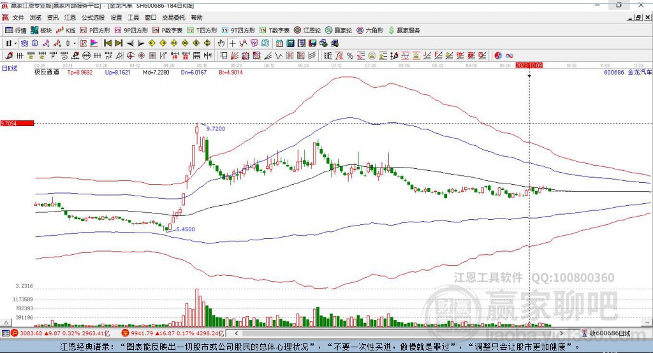Open the 板块 sector view
The image size is (653, 353).
(41, 31)
